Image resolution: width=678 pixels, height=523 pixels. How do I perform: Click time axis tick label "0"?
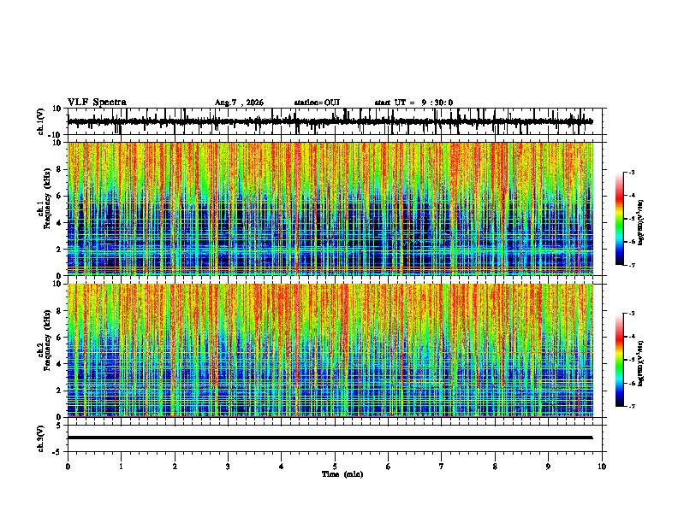68,467
